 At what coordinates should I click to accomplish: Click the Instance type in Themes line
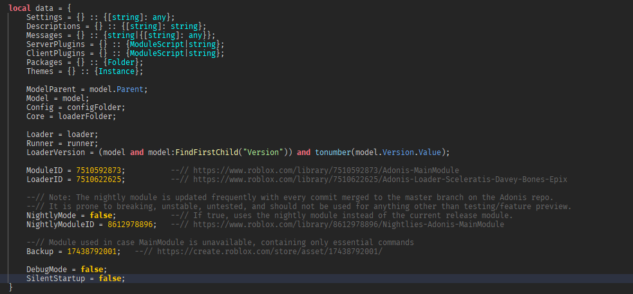(x=117, y=71)
